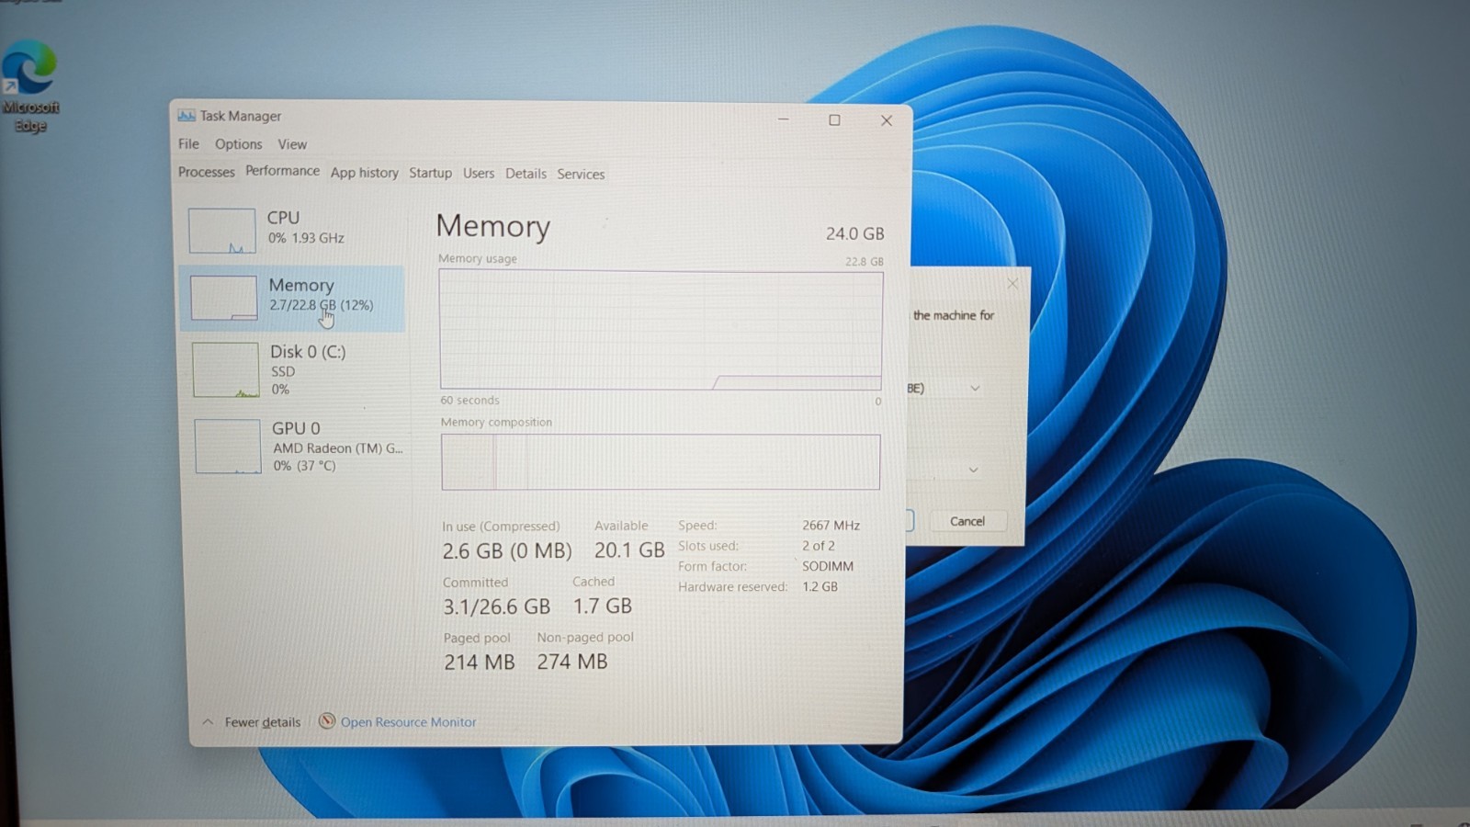Minimize the Task Manager window
The height and width of the screenshot is (827, 1470).
click(x=783, y=119)
